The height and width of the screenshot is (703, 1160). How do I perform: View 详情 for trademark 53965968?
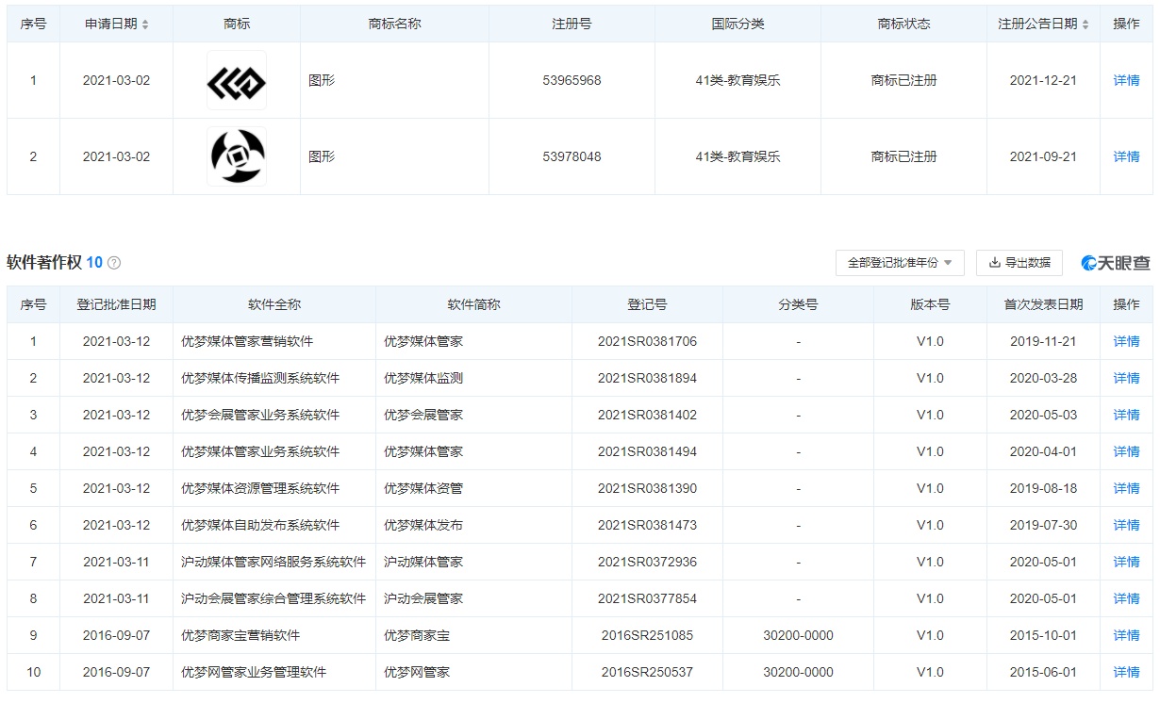(1126, 80)
